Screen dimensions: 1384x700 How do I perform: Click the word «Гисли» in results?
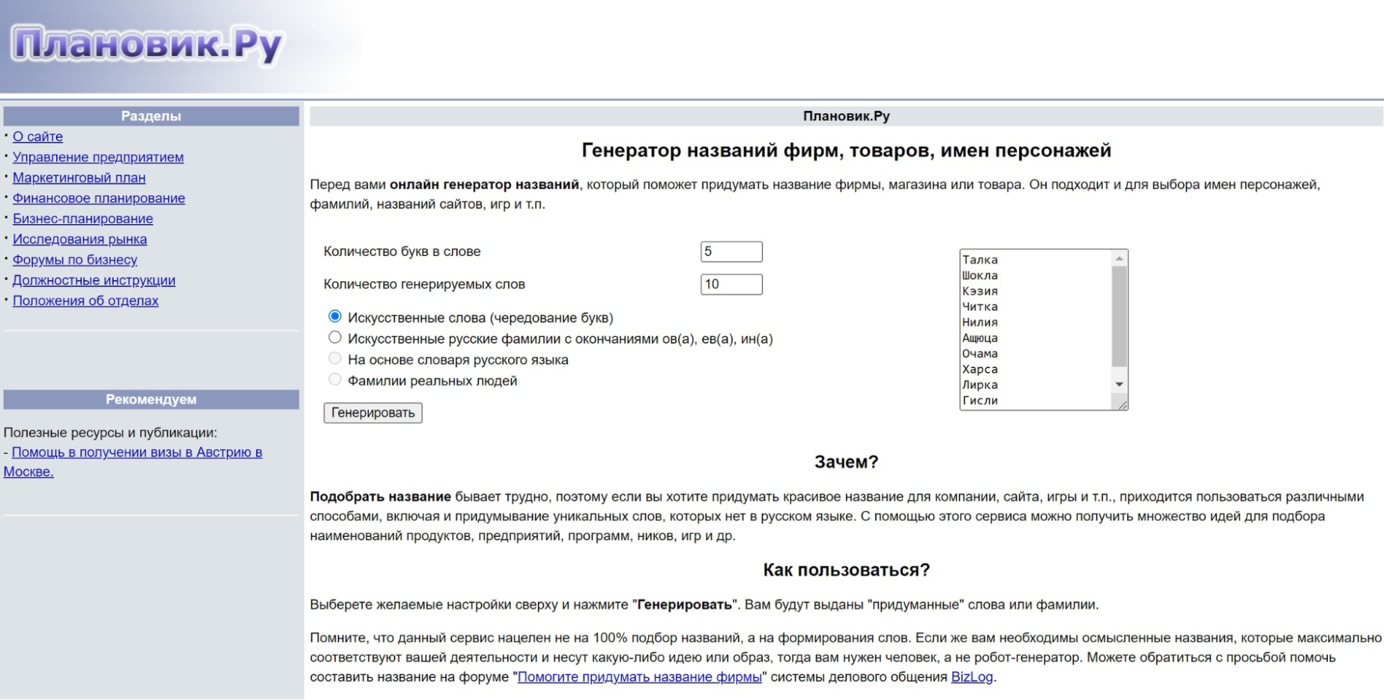pos(980,400)
